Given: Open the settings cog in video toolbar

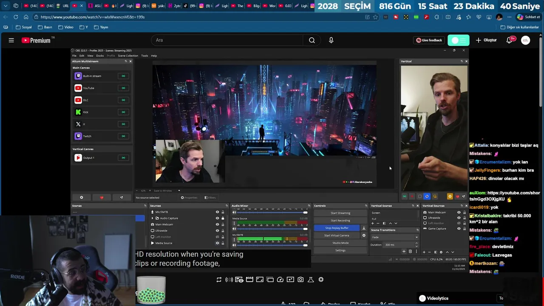Looking at the screenshot, I should tap(321, 280).
